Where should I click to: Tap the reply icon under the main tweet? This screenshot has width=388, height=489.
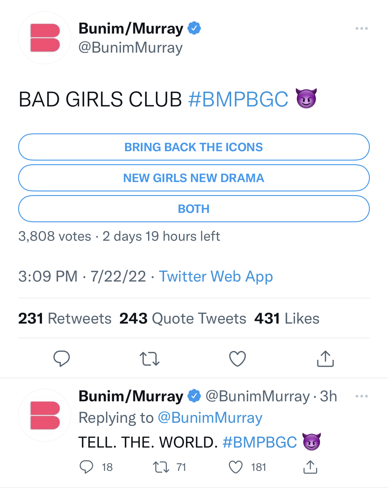62,359
